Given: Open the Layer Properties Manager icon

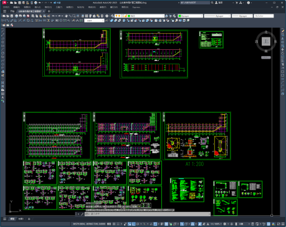Looking at the screenshot, I should 112,16.
